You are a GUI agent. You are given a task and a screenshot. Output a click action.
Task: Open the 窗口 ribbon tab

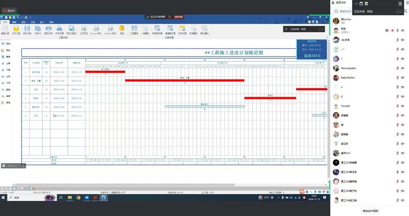[x=42, y=22]
